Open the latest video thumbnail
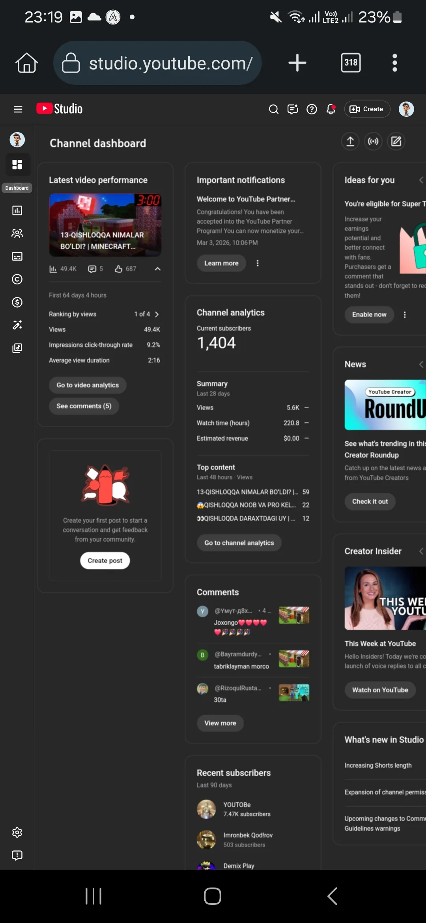 (x=105, y=225)
